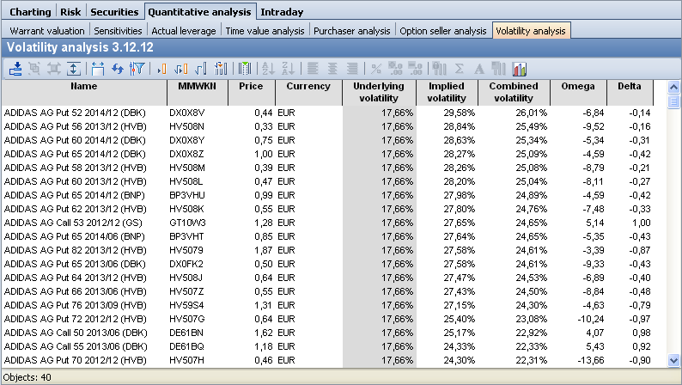Open the Time value analysis subtab
682x385 pixels.
(x=265, y=31)
